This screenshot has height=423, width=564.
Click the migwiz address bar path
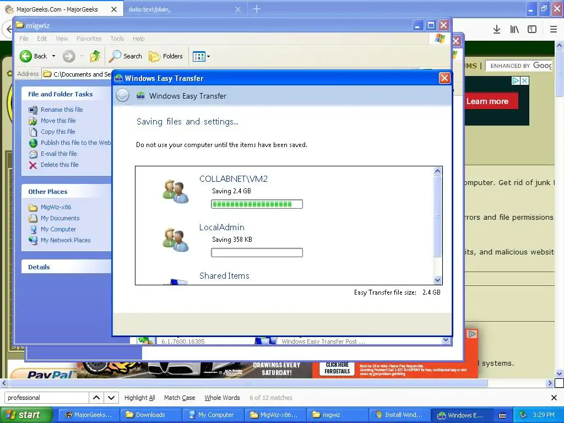tap(82, 74)
